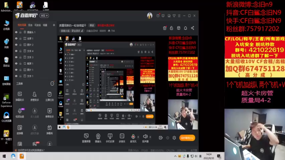Add 多媒体 multimedia source
Screen dimensions: 285x160
pos(122,138)
